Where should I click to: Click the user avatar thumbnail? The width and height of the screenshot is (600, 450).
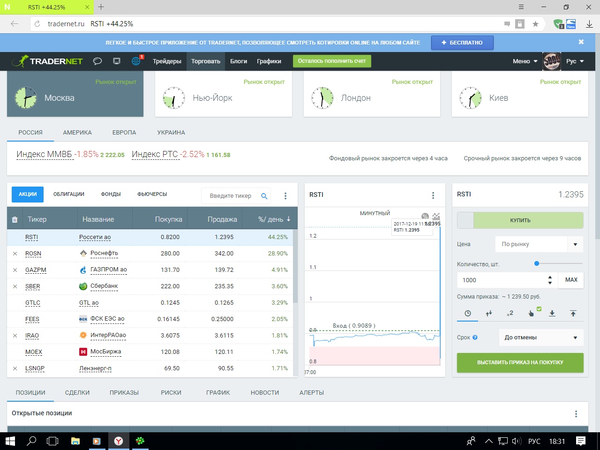(x=552, y=61)
